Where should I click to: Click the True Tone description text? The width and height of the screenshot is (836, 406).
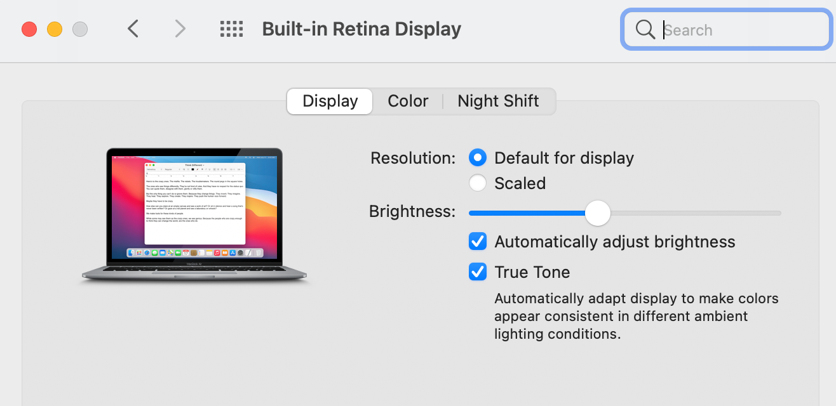click(636, 316)
